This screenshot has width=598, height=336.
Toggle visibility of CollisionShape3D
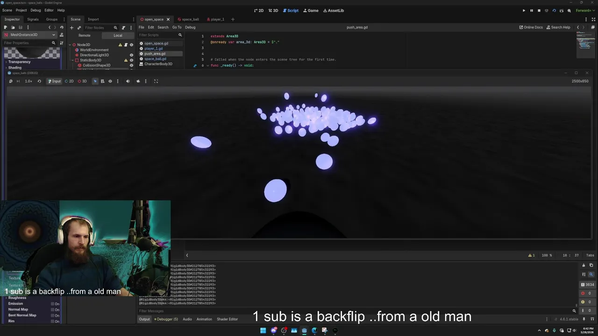click(131, 65)
